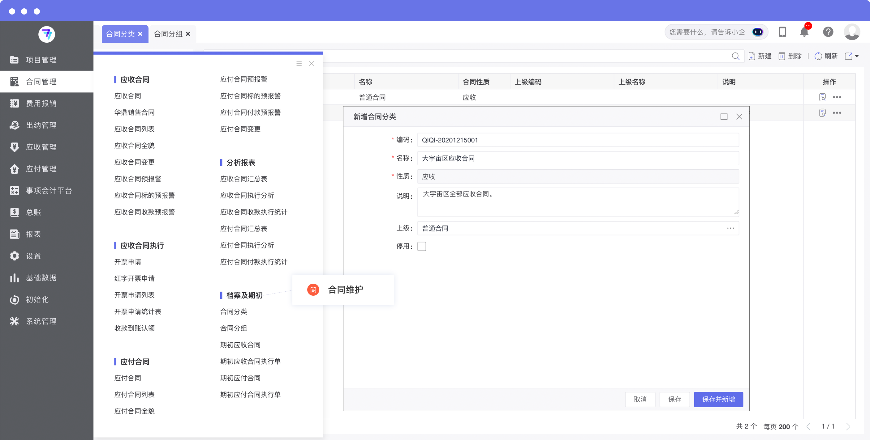The image size is (870, 440).
Task: Click the 名称 input field
Action: point(578,158)
